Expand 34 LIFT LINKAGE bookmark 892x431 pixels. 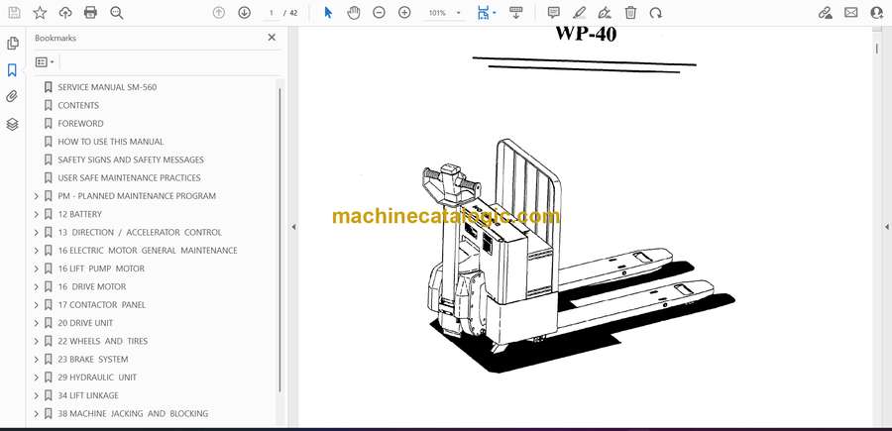point(37,395)
